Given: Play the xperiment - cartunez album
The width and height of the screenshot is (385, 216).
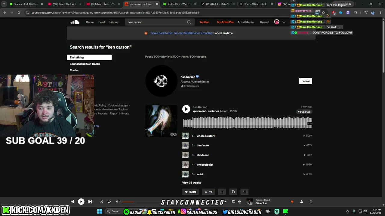Looking at the screenshot, I should (x=186, y=109).
